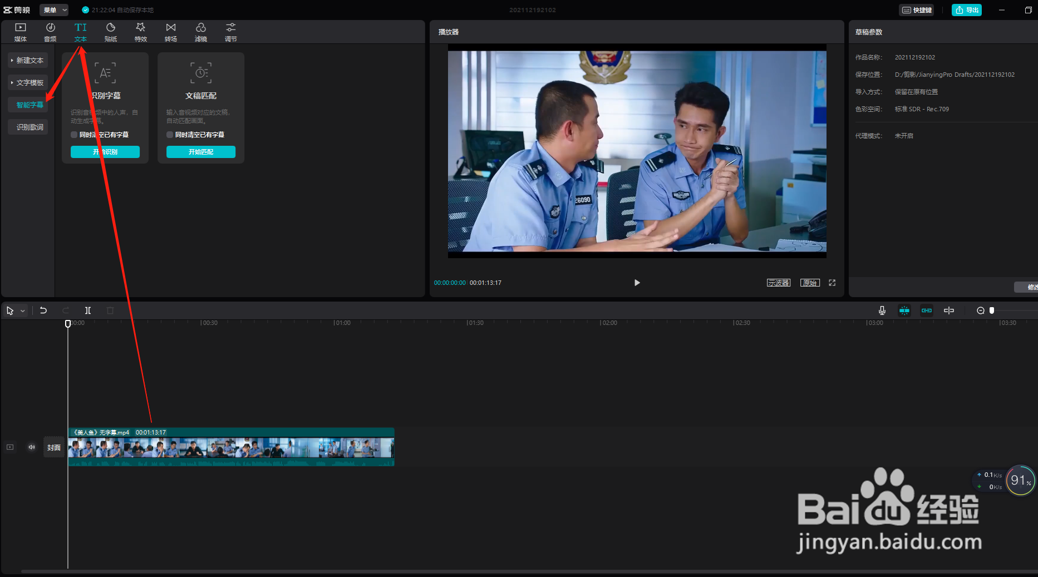Open the 贴纸 stickers tab

pos(111,32)
